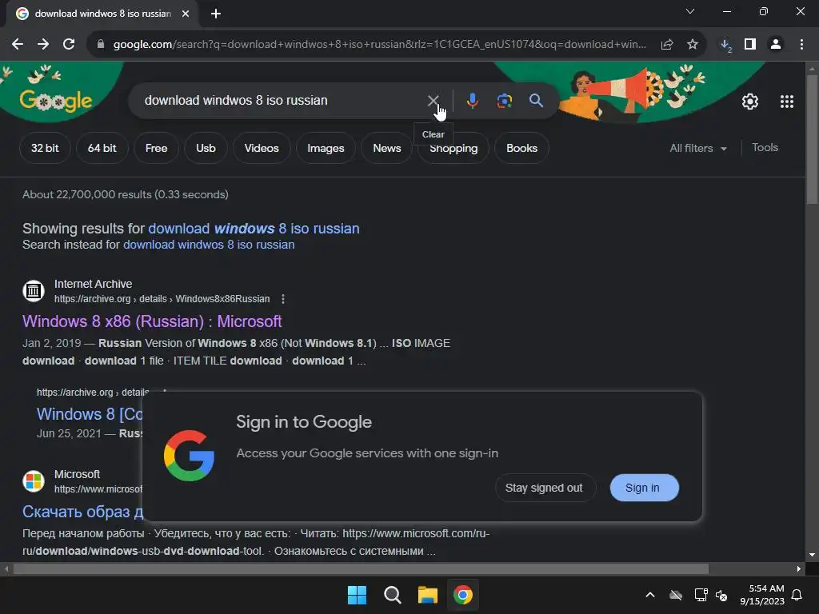This screenshot has width=819, height=614.
Task: Bookmark this page with star icon
Action: pyautogui.click(x=693, y=45)
